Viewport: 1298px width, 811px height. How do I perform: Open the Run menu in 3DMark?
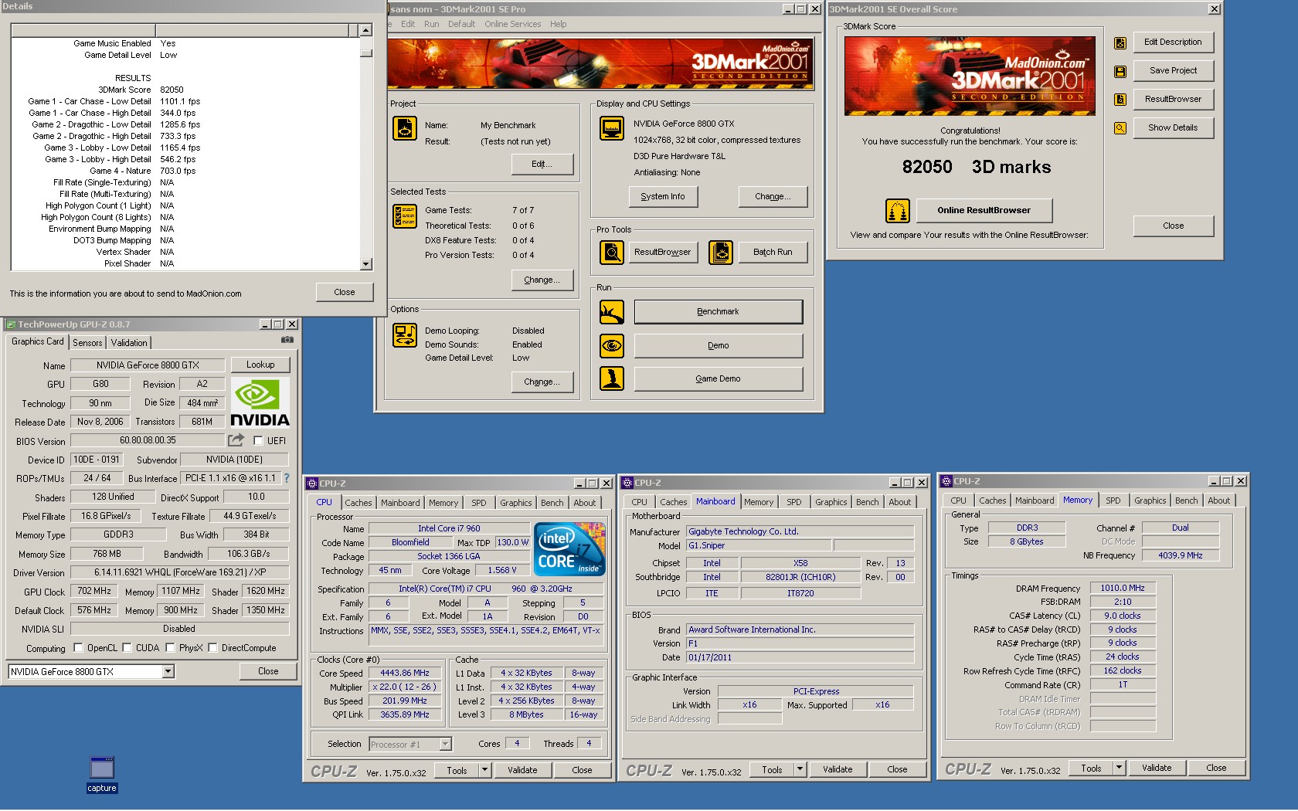[x=431, y=24]
